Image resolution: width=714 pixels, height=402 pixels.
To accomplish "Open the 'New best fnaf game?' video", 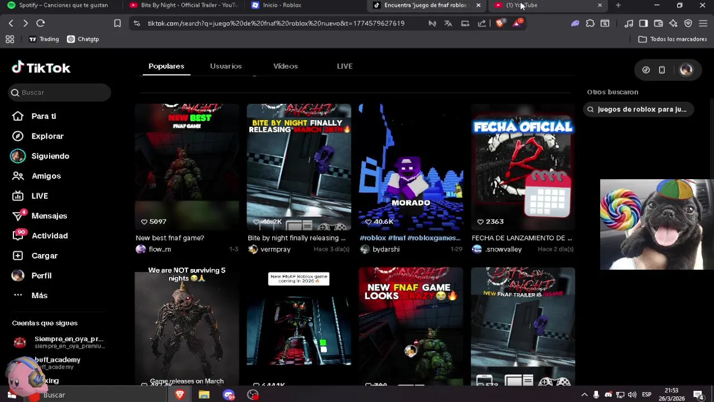I will click(187, 167).
